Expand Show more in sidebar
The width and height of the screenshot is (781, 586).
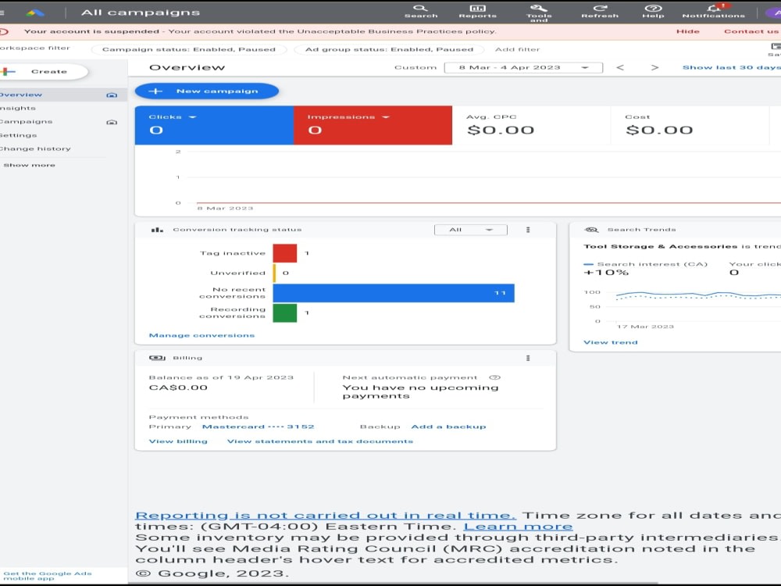[x=30, y=165]
